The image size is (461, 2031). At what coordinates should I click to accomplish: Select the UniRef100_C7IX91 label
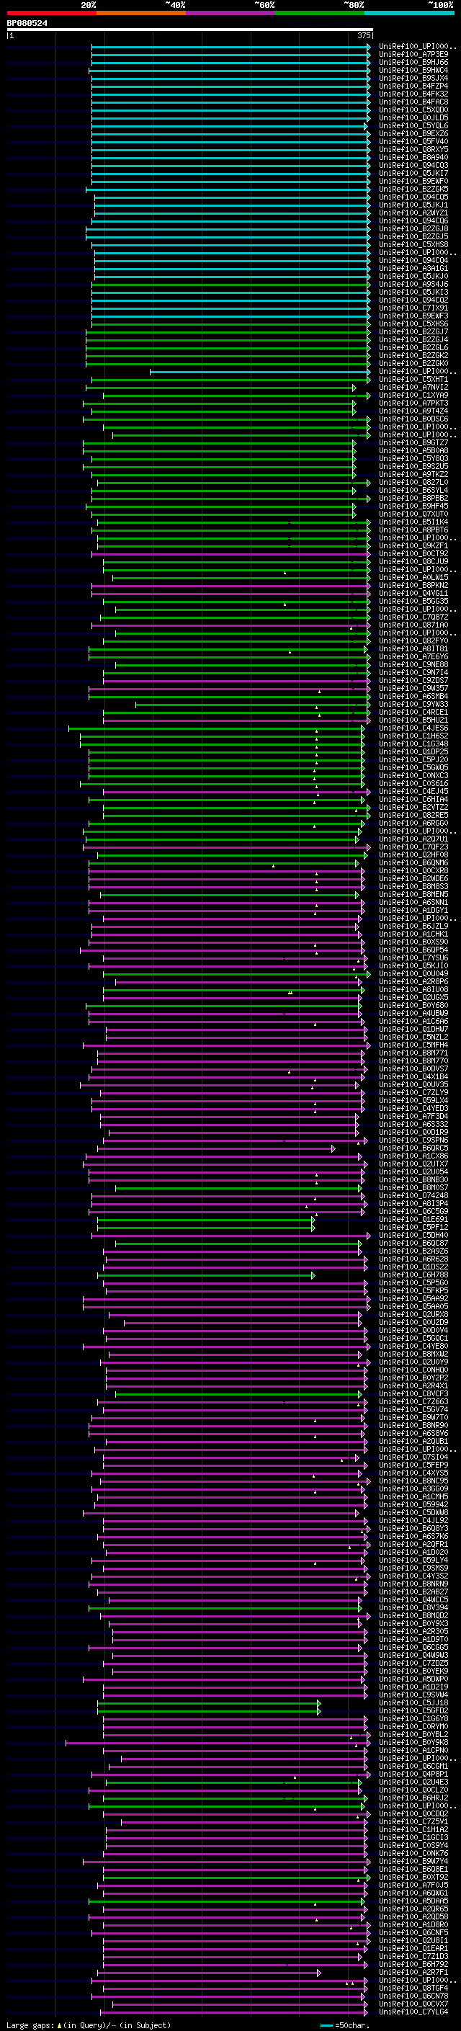tap(413, 308)
